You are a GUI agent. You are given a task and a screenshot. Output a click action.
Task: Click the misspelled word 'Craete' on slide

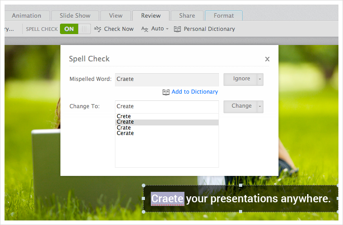click(x=167, y=199)
